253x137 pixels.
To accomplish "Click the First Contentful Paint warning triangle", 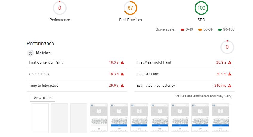I will (122, 62).
